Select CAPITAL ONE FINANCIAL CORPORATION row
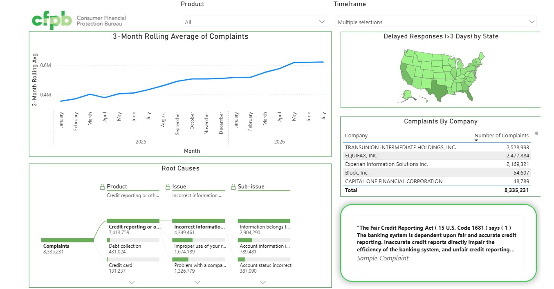This screenshot has height=289, width=554. 437,181
